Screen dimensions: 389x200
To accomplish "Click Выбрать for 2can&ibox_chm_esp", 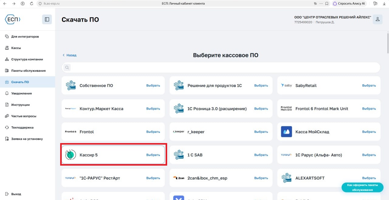I will tap(261, 178).
